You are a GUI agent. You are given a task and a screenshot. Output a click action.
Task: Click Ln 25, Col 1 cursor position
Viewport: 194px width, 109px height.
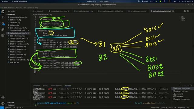[155, 108]
